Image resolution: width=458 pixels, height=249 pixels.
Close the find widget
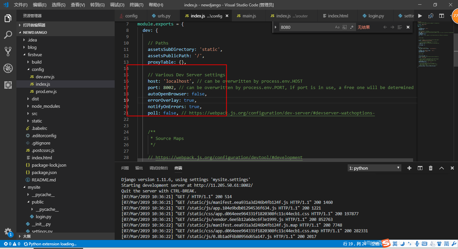(408, 27)
